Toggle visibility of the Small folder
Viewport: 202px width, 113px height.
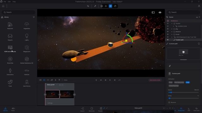168,34
